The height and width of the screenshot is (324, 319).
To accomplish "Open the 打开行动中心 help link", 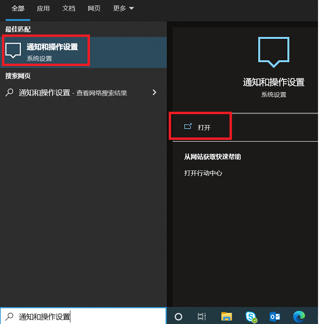I will pyautogui.click(x=203, y=173).
